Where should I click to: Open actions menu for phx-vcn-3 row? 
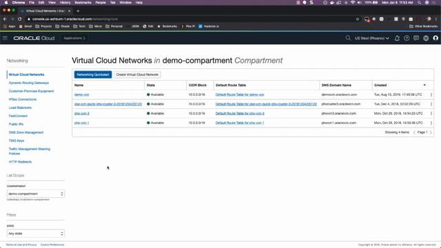coord(431,114)
